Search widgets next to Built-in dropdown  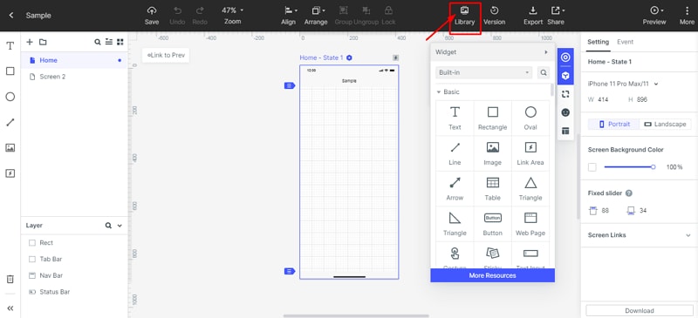point(543,72)
